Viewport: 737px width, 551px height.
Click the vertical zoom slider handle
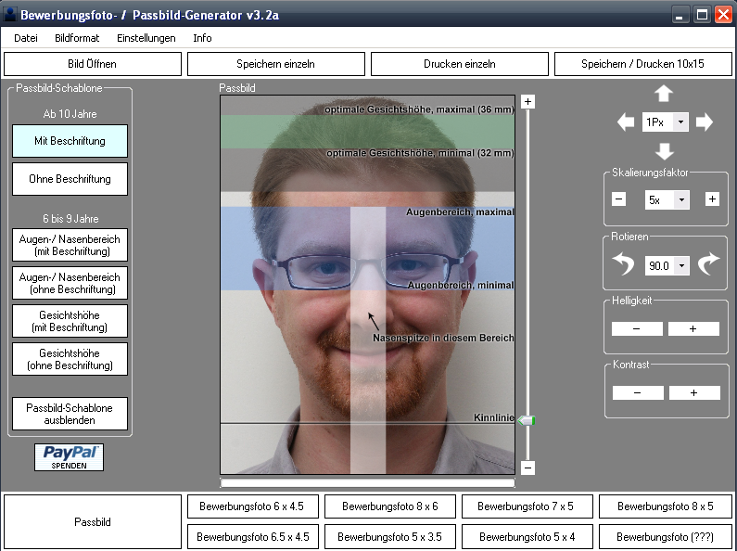(527, 421)
